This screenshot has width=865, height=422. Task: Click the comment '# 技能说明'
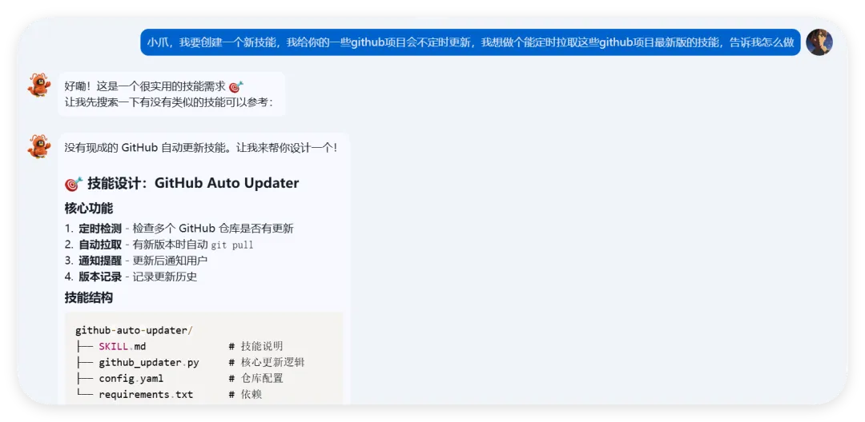[x=256, y=347]
